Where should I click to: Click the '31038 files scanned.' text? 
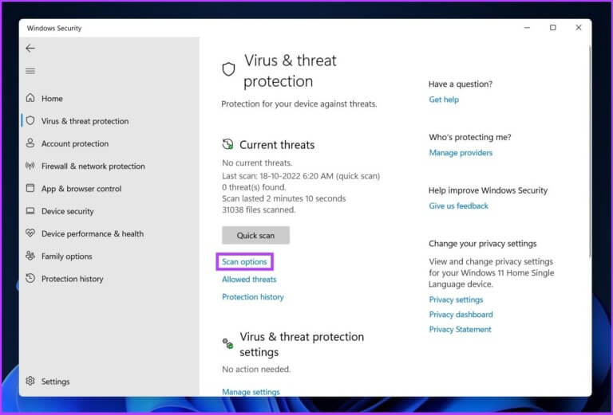[x=259, y=209]
